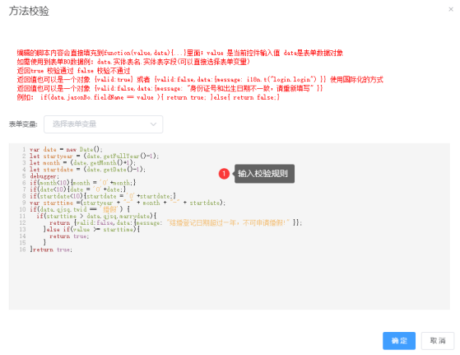Click the return valid:false line 12

click(175, 223)
